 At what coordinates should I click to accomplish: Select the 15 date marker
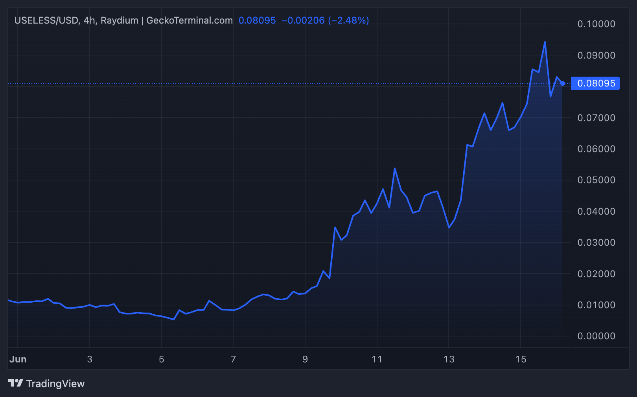coord(521,359)
